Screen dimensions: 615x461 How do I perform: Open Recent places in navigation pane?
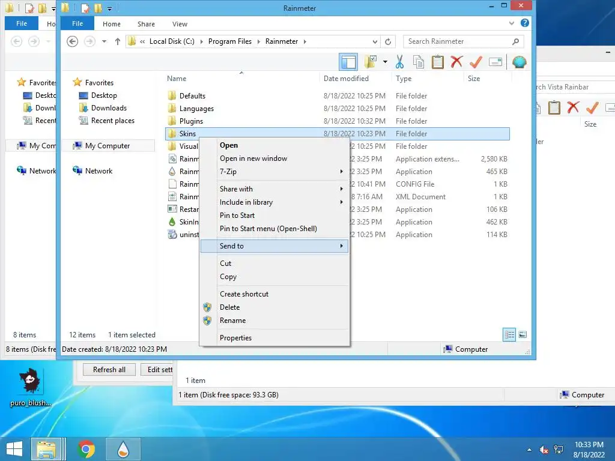click(112, 120)
